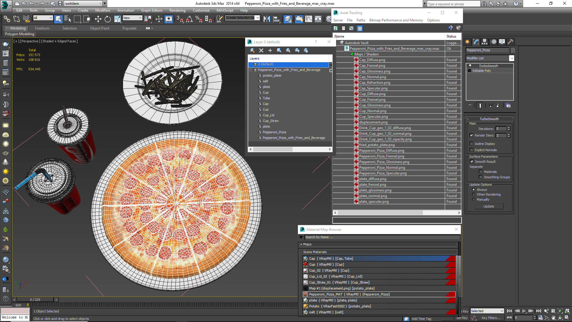Image resolution: width=572 pixels, height=322 pixels.
Task: Expand the Maps group in Material Browser
Action: [x=301, y=244]
